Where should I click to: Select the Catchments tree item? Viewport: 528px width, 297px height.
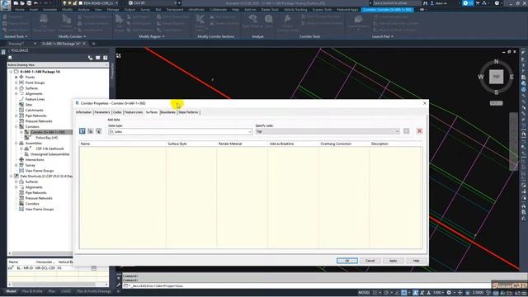(x=34, y=110)
